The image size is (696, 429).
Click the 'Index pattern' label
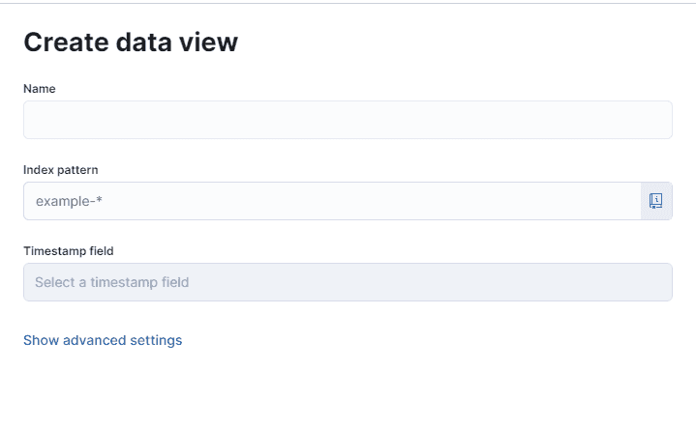point(61,170)
